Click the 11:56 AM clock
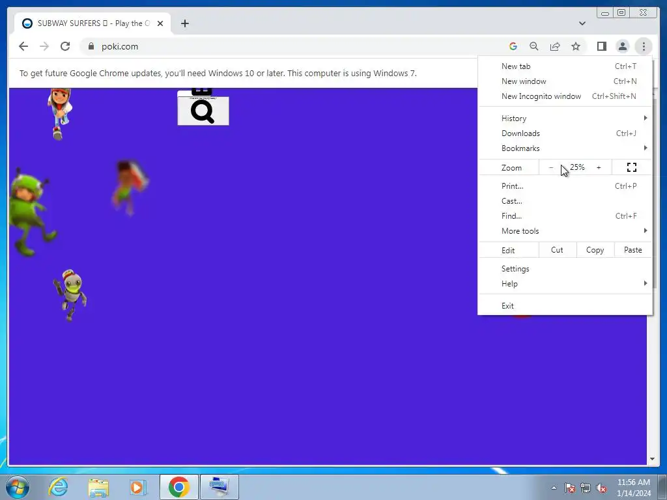This screenshot has height=500, width=667. point(633,482)
